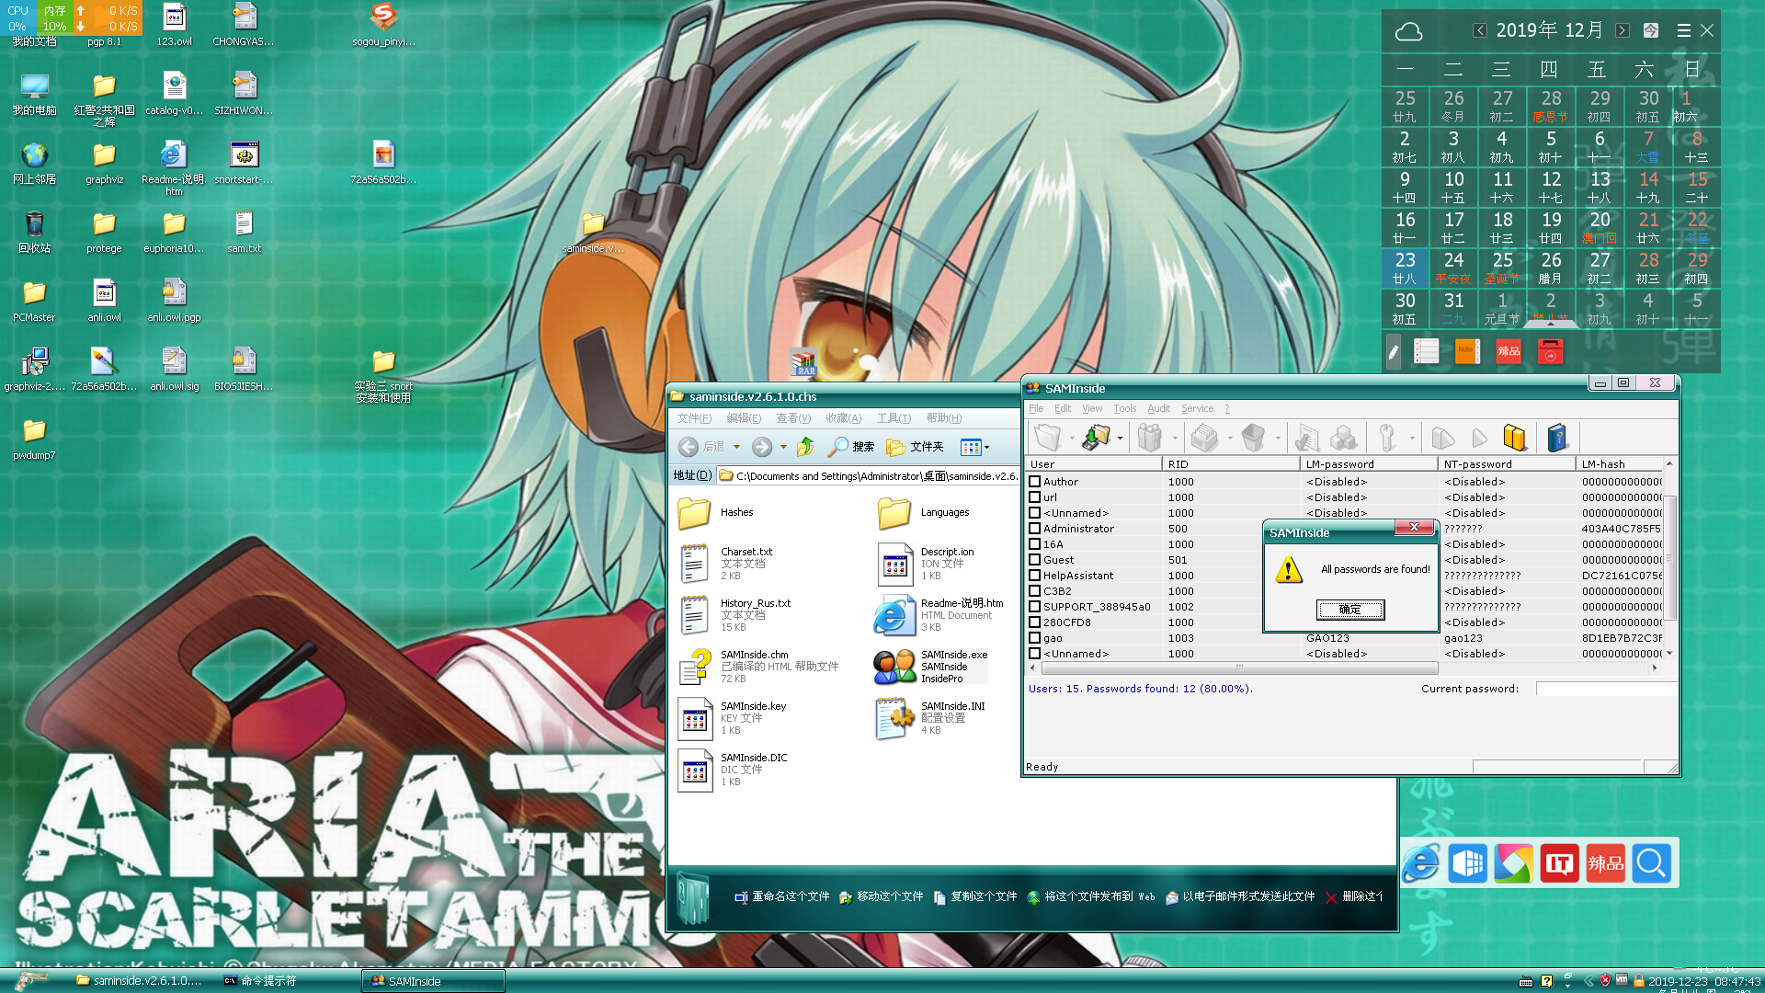Open the Explorer view mode dropdown

coord(986,448)
